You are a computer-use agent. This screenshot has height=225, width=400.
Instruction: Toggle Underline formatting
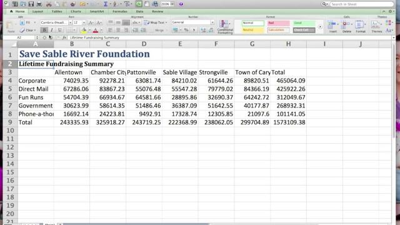(60, 30)
